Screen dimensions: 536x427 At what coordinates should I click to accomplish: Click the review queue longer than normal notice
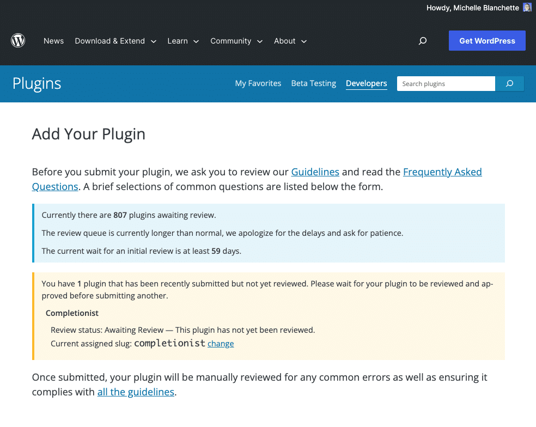[223, 233]
